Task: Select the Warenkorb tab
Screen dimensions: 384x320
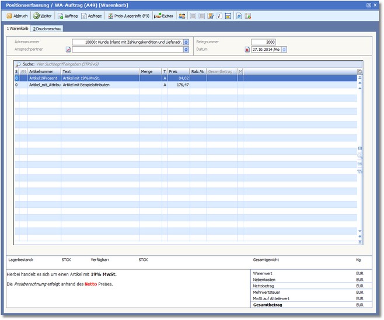Action: 17,28
